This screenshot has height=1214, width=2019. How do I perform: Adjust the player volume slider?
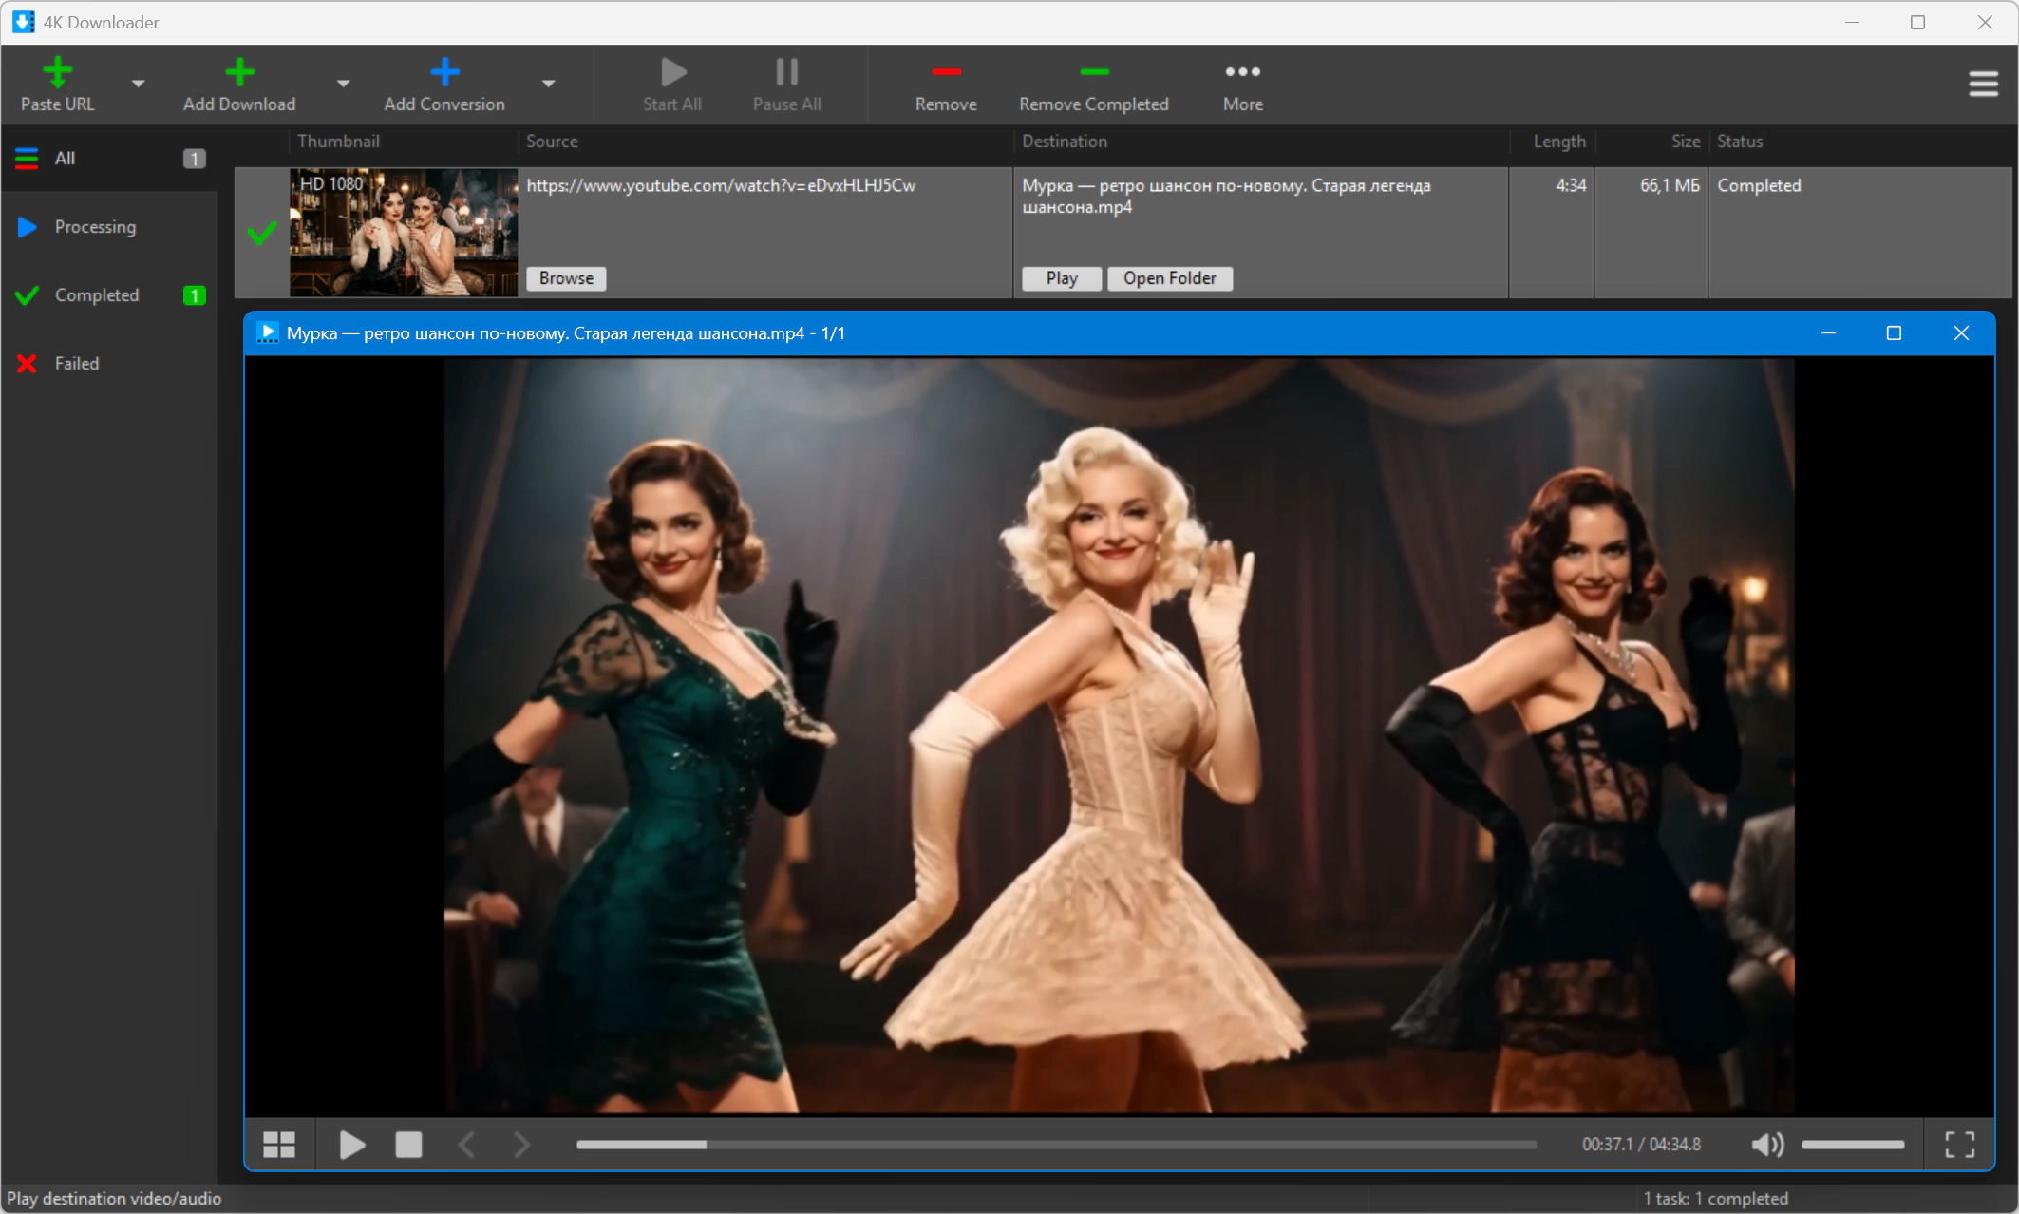click(x=1853, y=1145)
